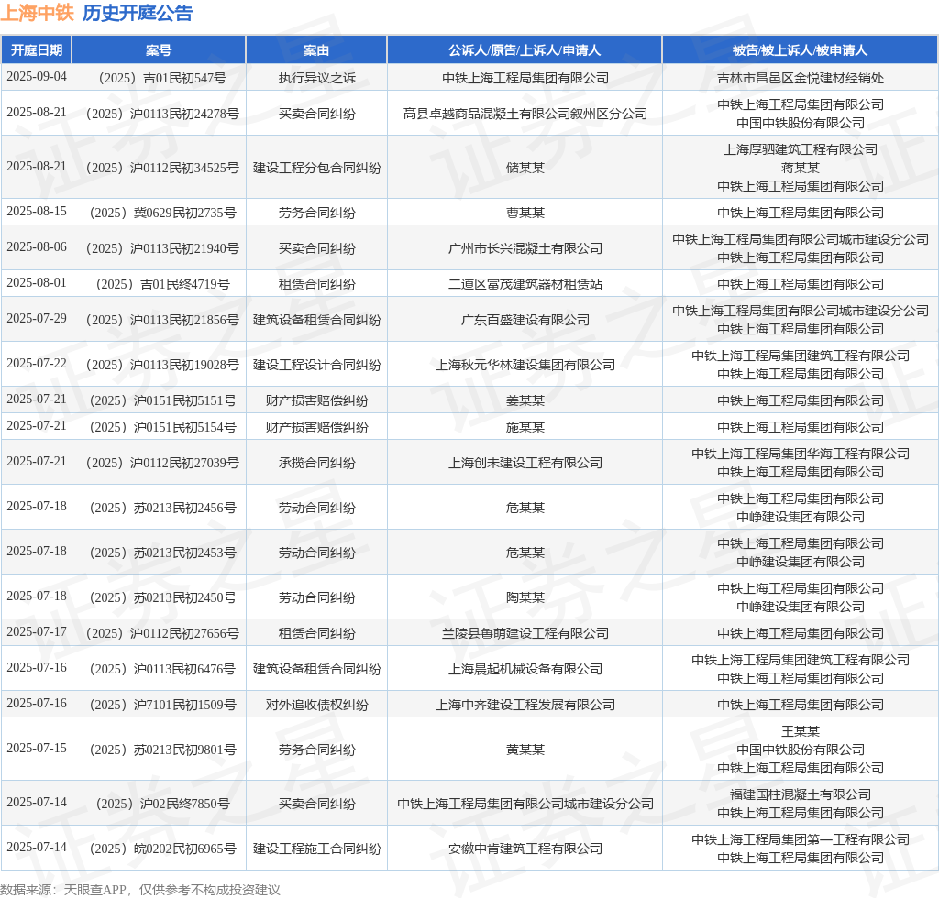
Task: Click plaintiff 黄某某
Action: [x=525, y=750]
